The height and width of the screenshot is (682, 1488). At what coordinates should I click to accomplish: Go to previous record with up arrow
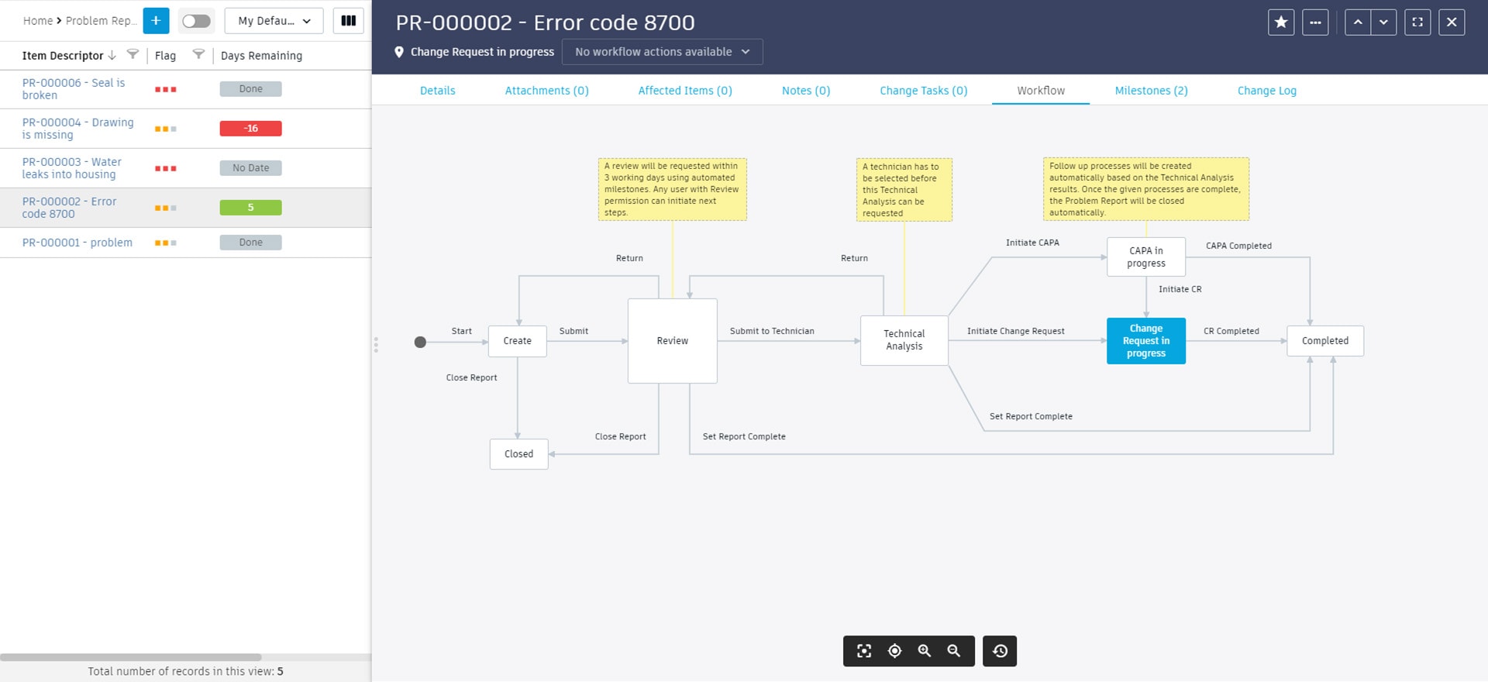pos(1358,22)
